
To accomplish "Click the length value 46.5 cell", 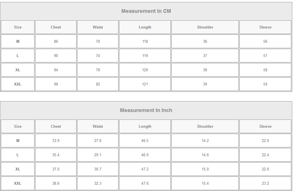I will pos(145,141).
